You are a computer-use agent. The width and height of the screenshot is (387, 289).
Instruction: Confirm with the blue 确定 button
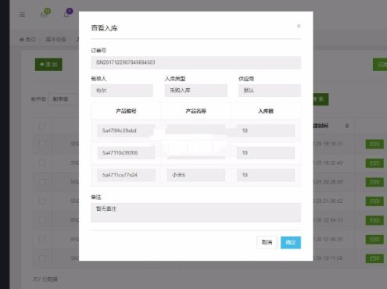(x=291, y=242)
